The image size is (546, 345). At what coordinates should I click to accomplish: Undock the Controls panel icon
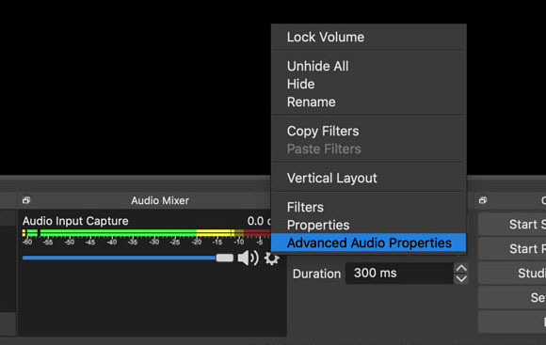(x=483, y=200)
